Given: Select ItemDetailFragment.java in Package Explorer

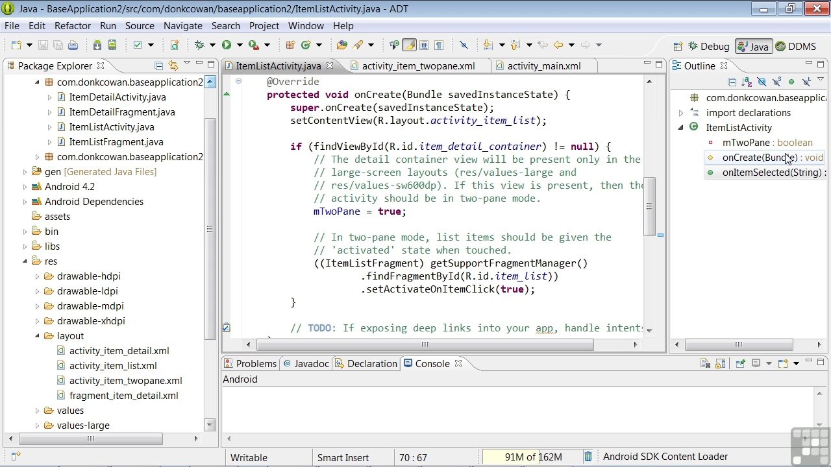Looking at the screenshot, I should (122, 112).
